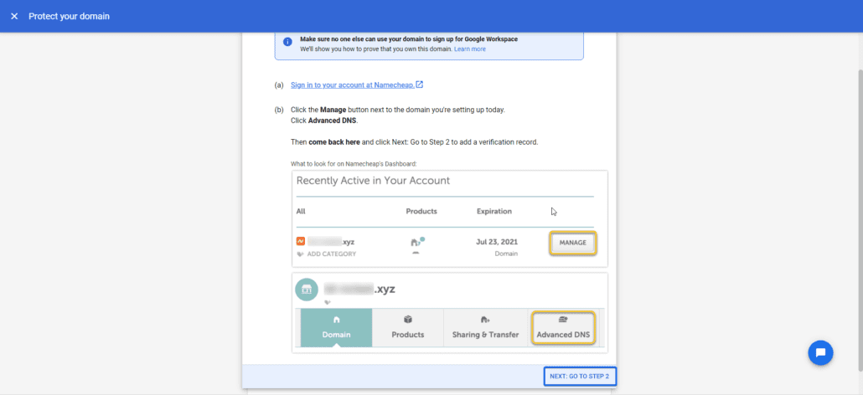The width and height of the screenshot is (863, 395).
Task: Click the server icon above Advanced DNS
Action: point(563,319)
